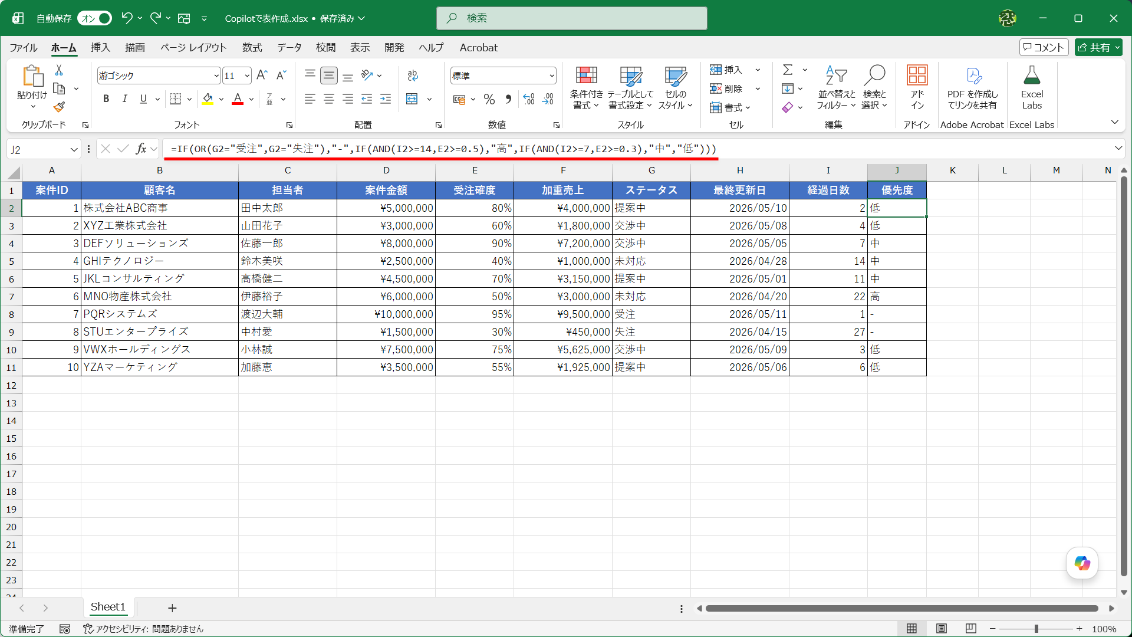Switch to the 挿入 tab

click(100, 47)
